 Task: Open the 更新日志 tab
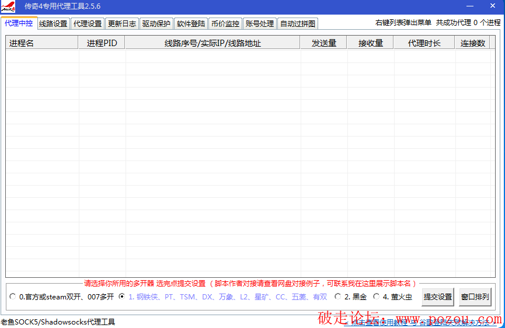122,24
